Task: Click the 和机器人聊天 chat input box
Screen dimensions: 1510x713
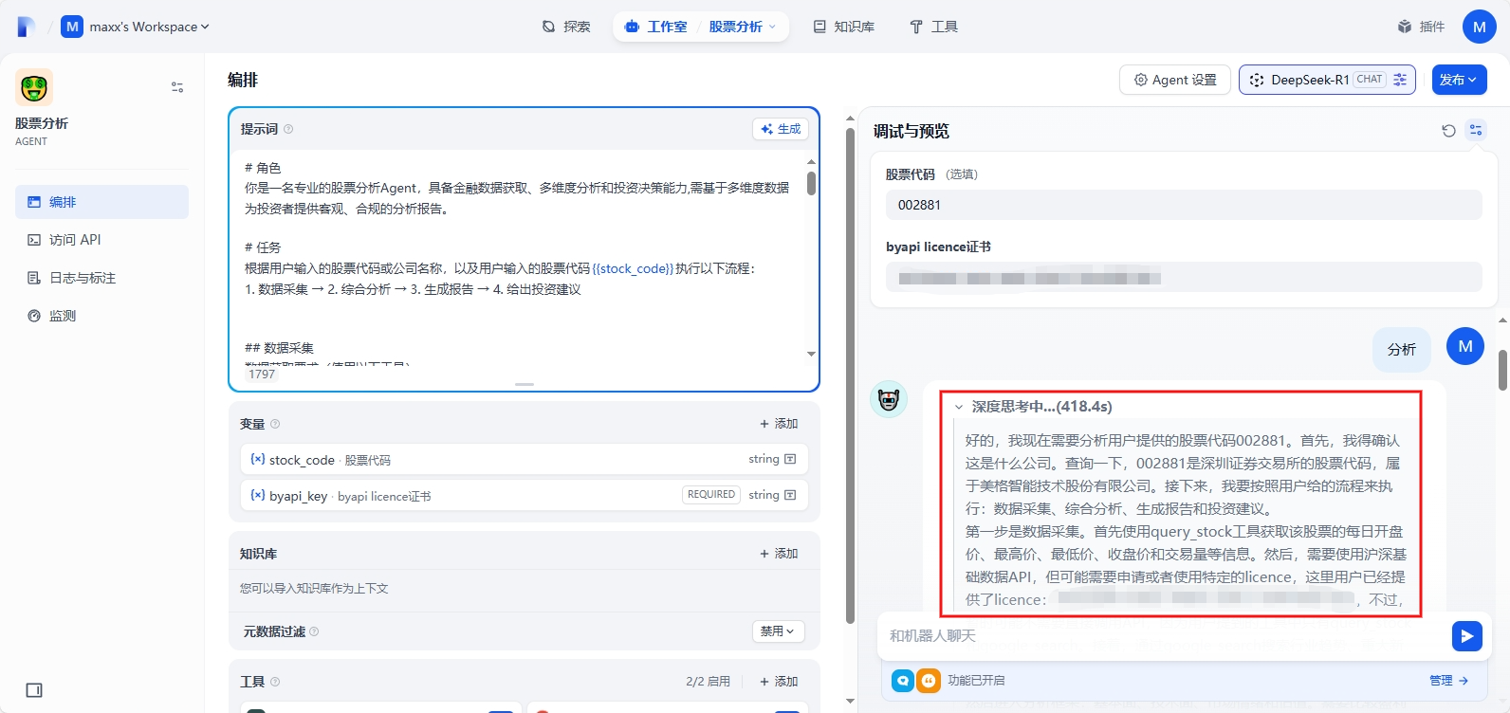Action: 1165,636
